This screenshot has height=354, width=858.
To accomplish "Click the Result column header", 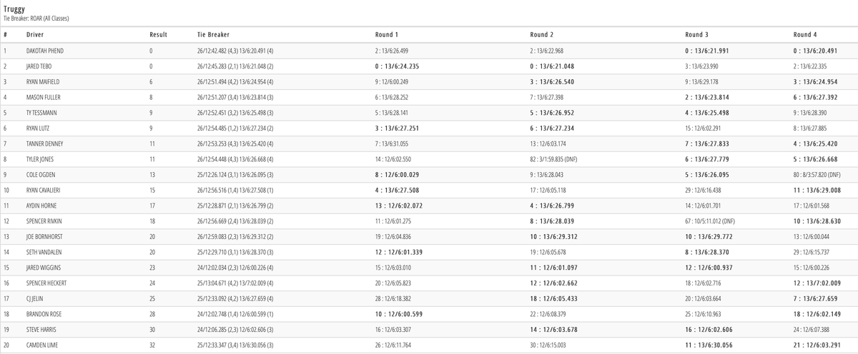I will (158, 34).
